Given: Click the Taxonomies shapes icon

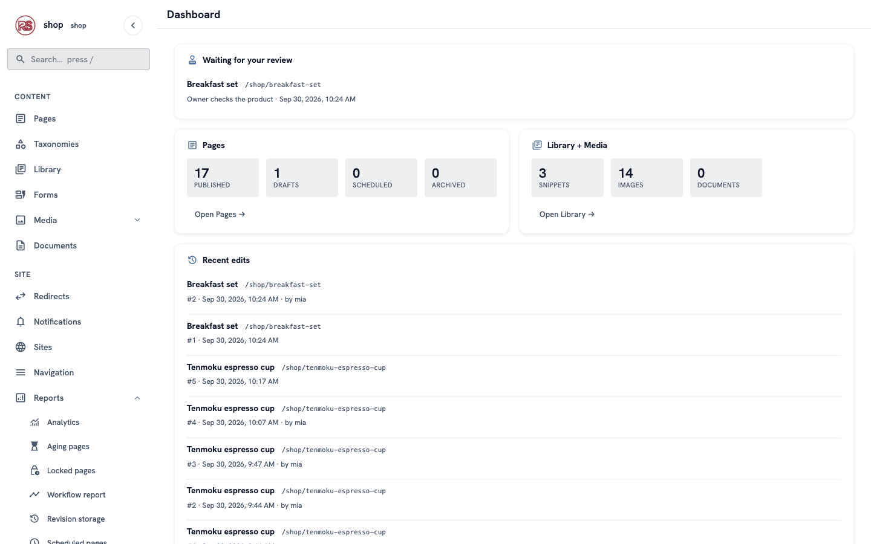Looking at the screenshot, I should click(x=21, y=144).
